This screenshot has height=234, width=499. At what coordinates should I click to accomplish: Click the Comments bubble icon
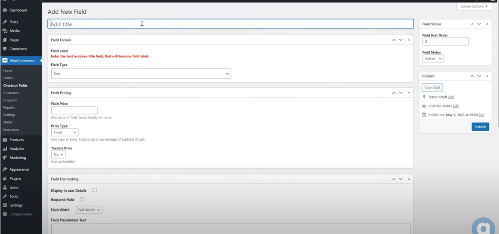tap(5, 49)
